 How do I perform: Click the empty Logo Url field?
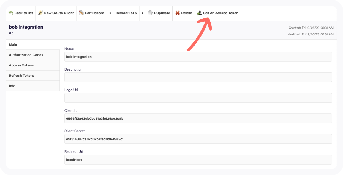[x=198, y=98]
